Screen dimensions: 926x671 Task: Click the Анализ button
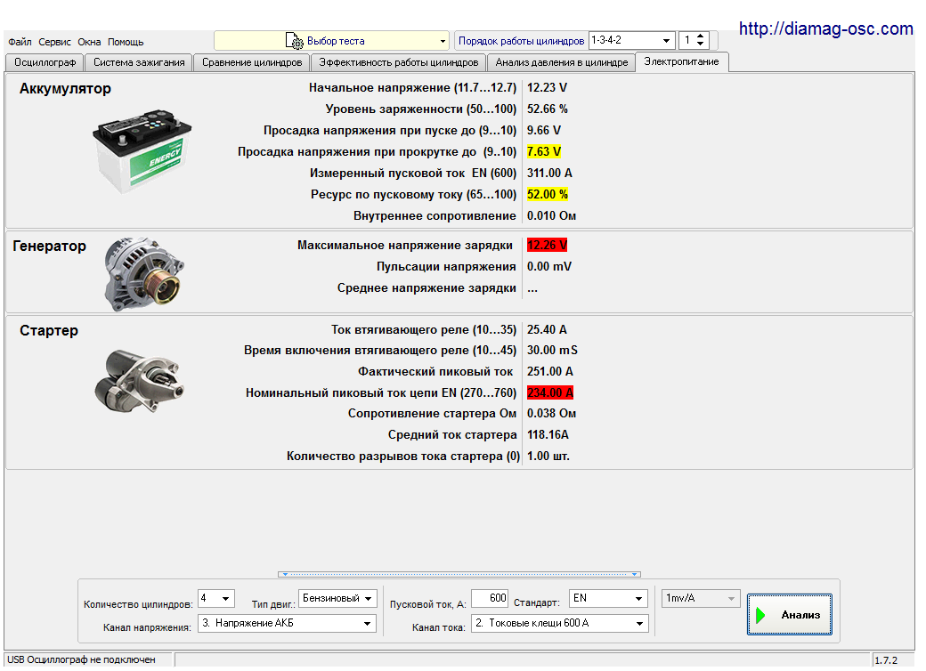[x=790, y=614]
